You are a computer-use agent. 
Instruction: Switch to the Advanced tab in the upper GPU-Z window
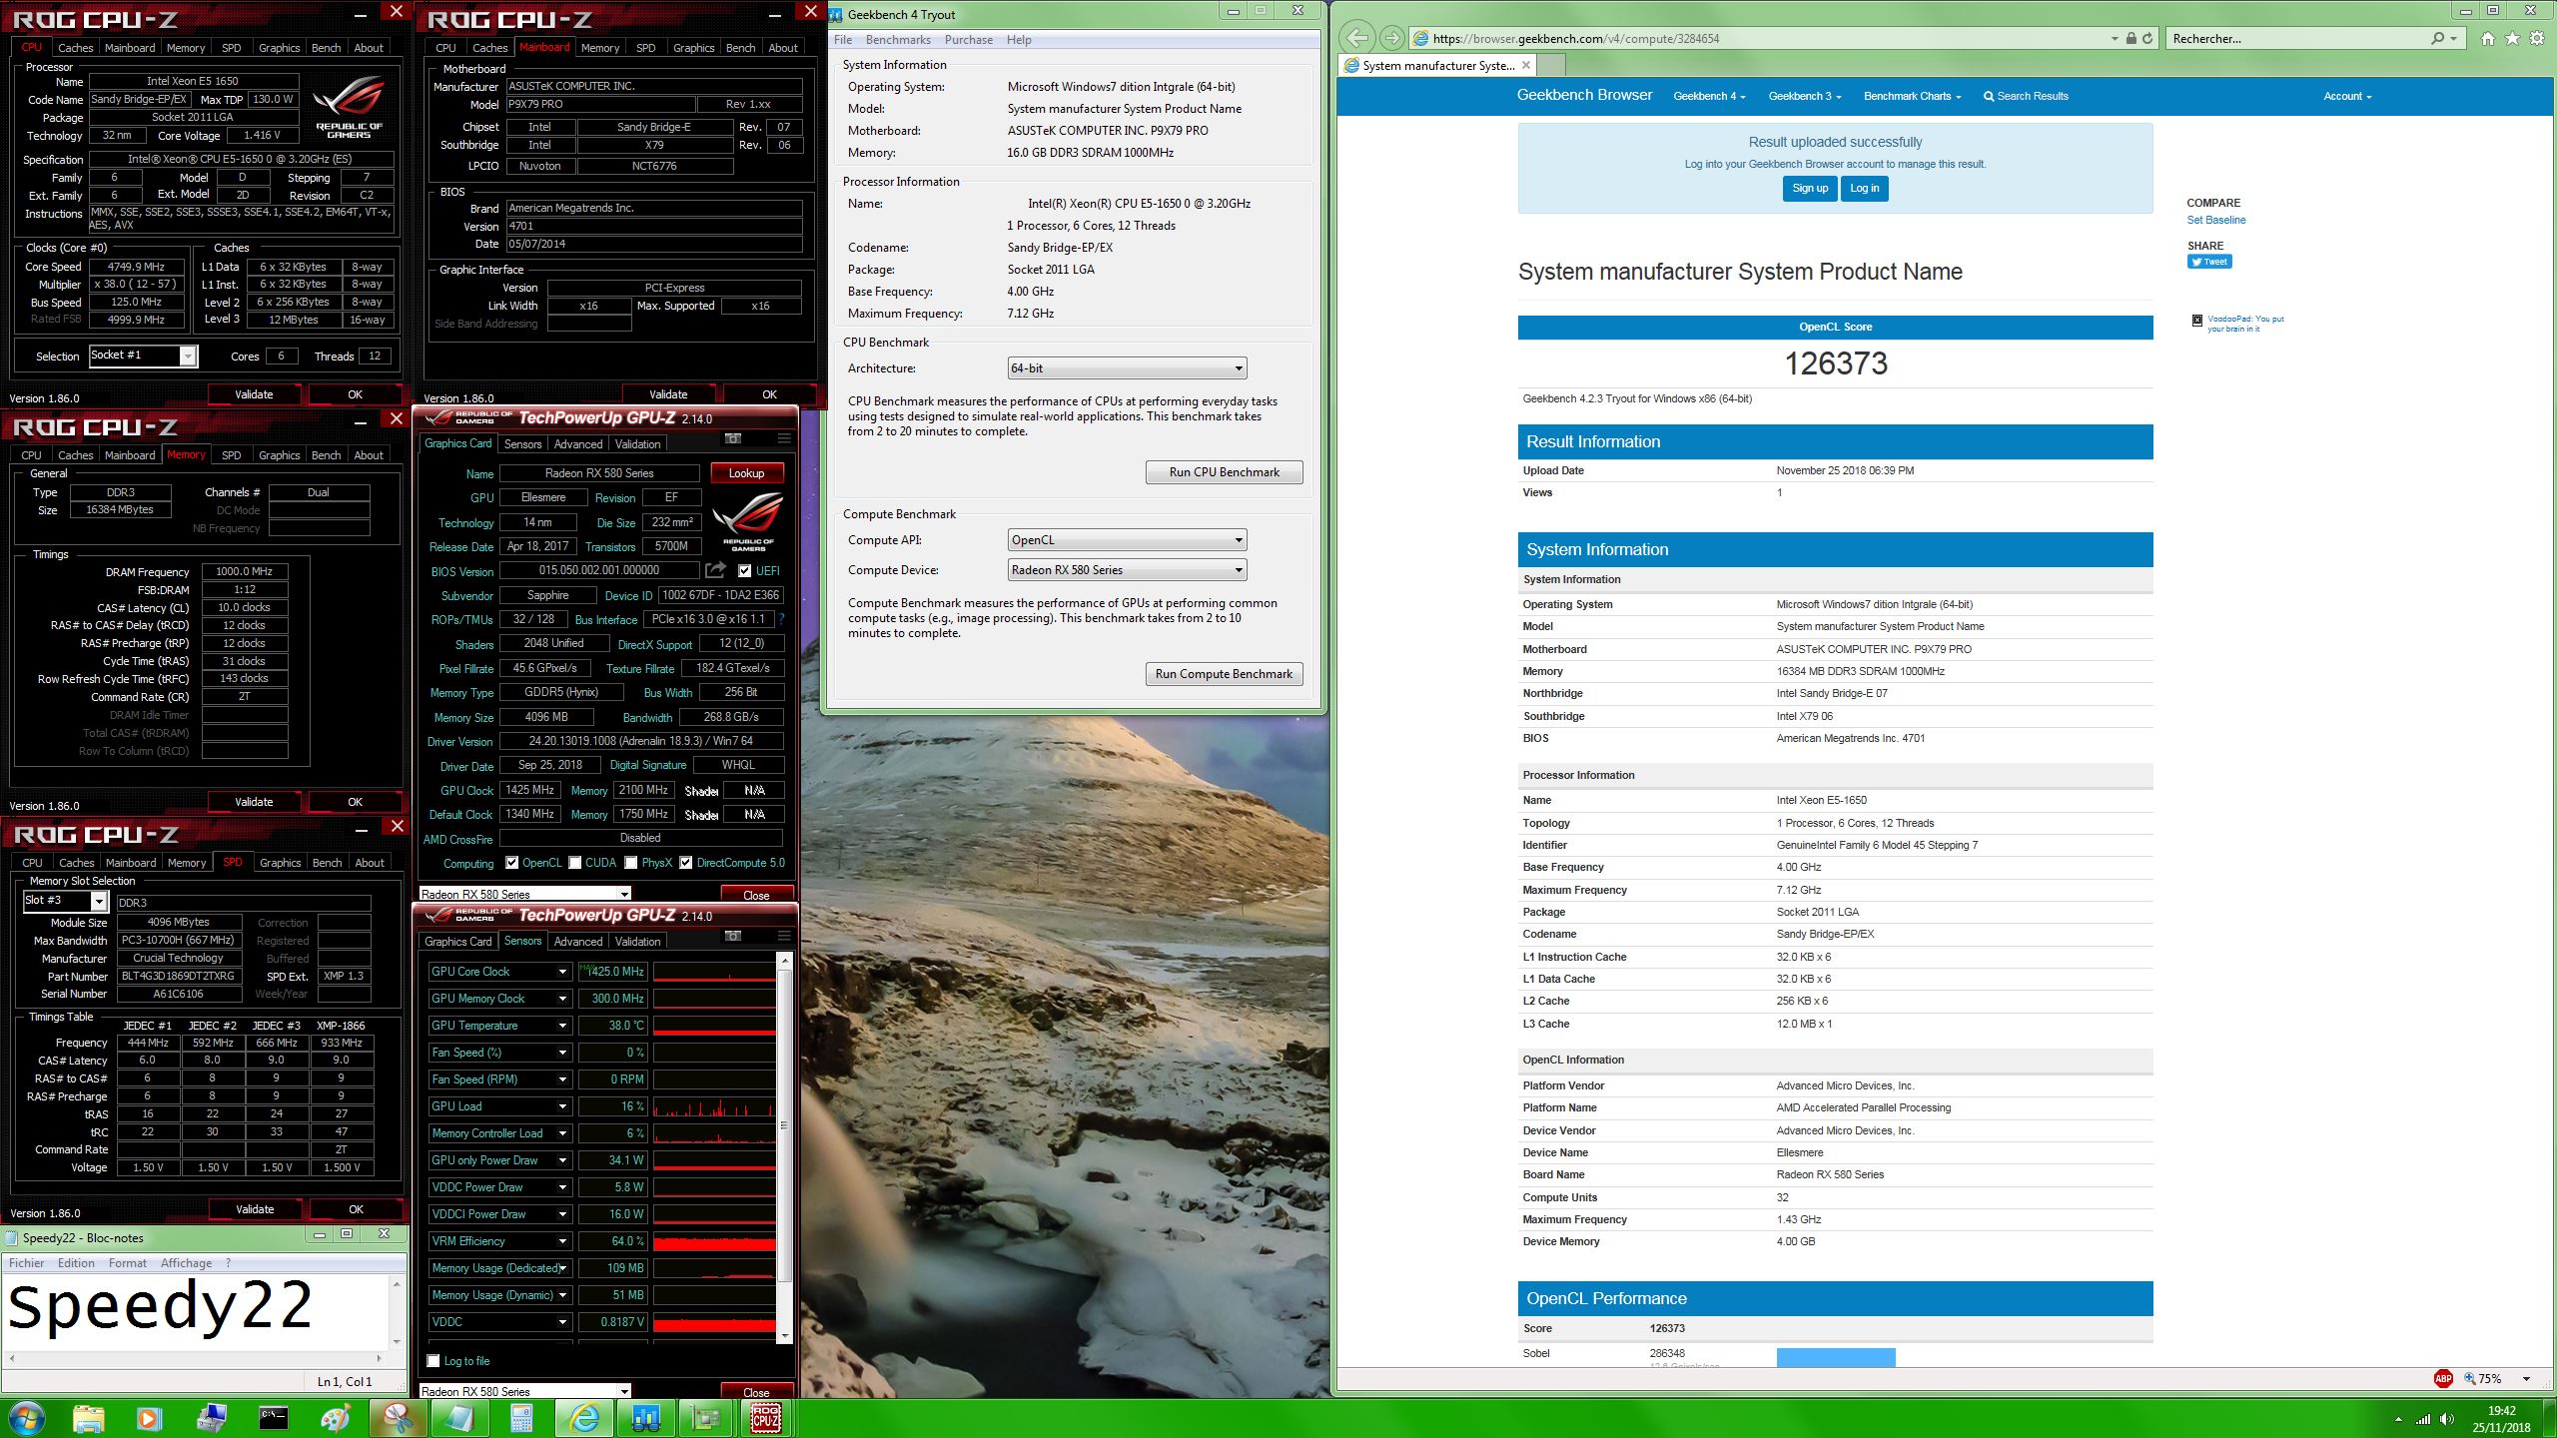coord(577,444)
